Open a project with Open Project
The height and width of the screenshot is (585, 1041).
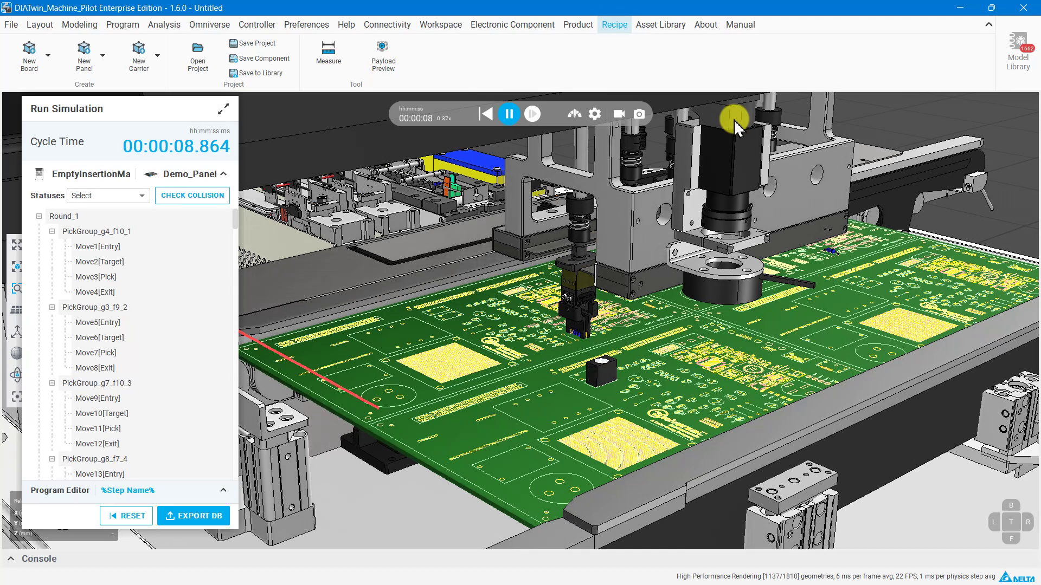[198, 56]
